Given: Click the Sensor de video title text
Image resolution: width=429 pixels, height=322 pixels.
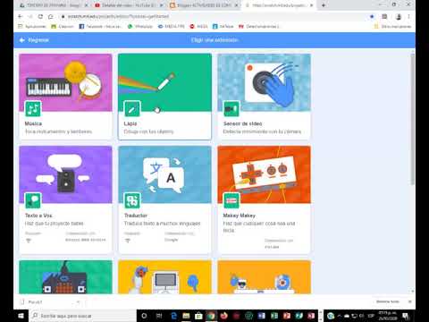Looking at the screenshot, I should pos(243,123).
